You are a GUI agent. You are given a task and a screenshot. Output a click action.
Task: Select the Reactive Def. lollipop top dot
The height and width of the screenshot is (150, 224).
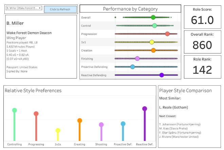coord(145,109)
